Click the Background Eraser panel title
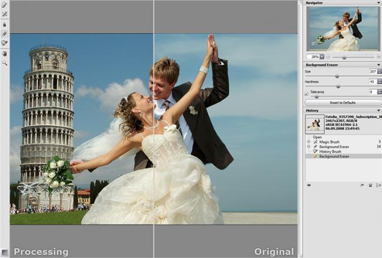Image resolution: width=382 pixels, height=258 pixels. click(322, 65)
